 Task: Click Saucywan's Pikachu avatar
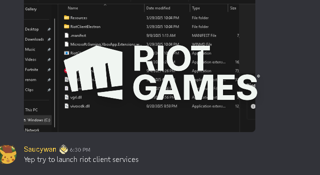8,154
